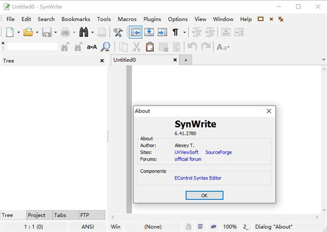This screenshot has height=232, width=327.
Task: Click the magnifier search icon
Action: 106,47
